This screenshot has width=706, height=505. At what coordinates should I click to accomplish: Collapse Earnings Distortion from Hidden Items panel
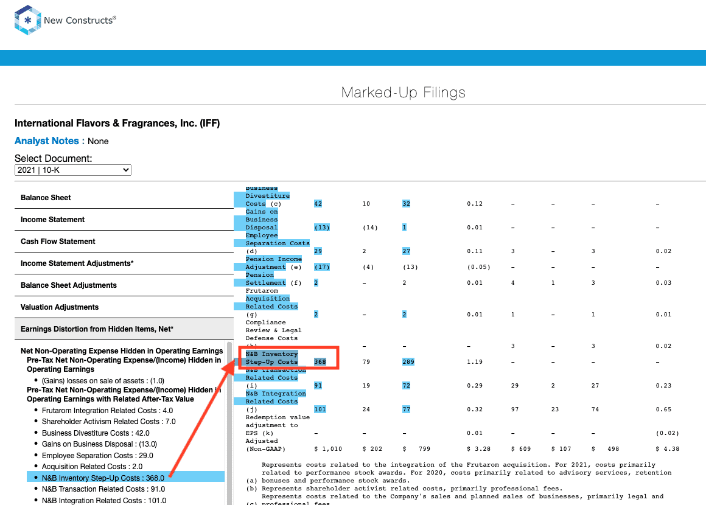(124, 329)
